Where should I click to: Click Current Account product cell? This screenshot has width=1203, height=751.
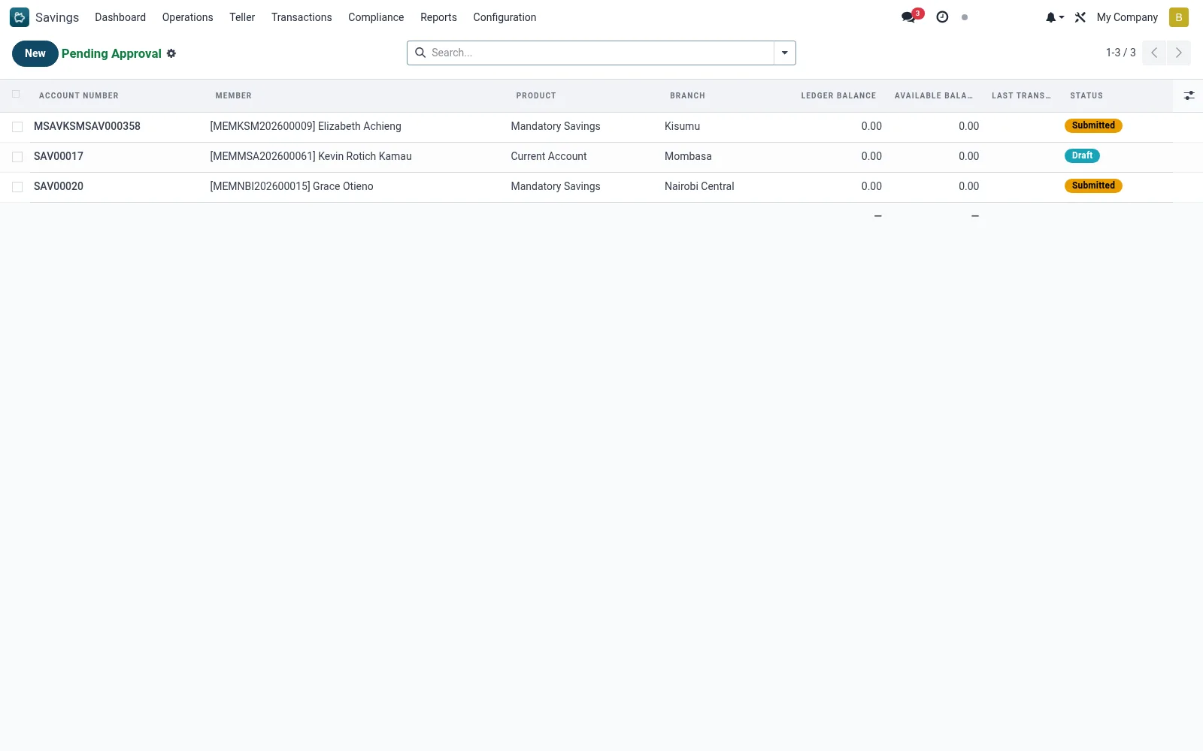click(x=549, y=156)
